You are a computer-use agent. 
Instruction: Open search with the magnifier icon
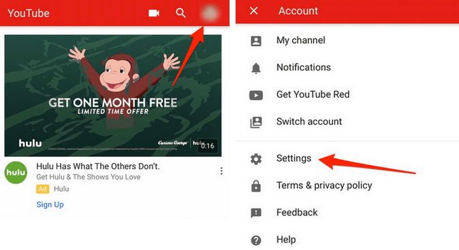pyautogui.click(x=180, y=13)
